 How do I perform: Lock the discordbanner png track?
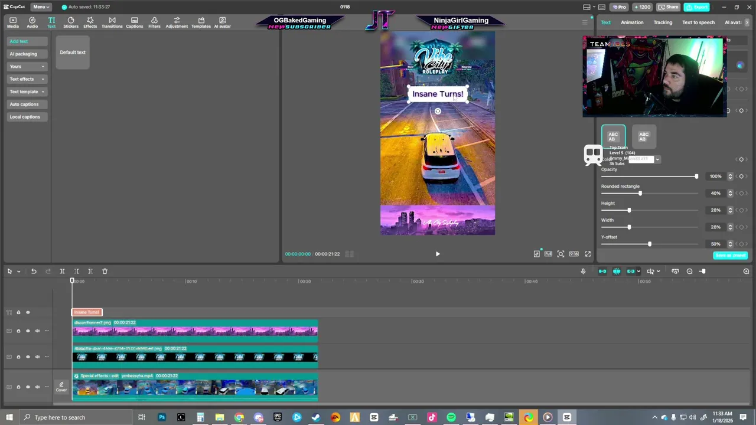pyautogui.click(x=18, y=331)
